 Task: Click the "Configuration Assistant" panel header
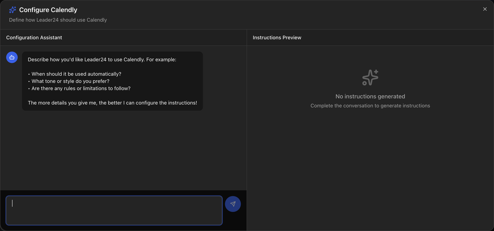[34, 37]
